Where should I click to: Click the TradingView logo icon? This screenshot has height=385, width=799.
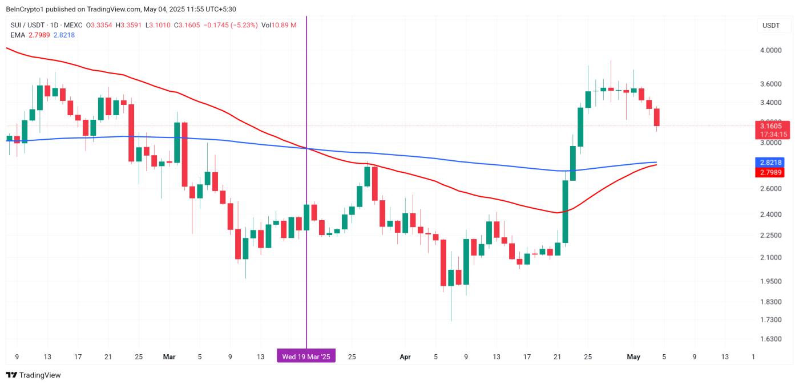tap(11, 375)
